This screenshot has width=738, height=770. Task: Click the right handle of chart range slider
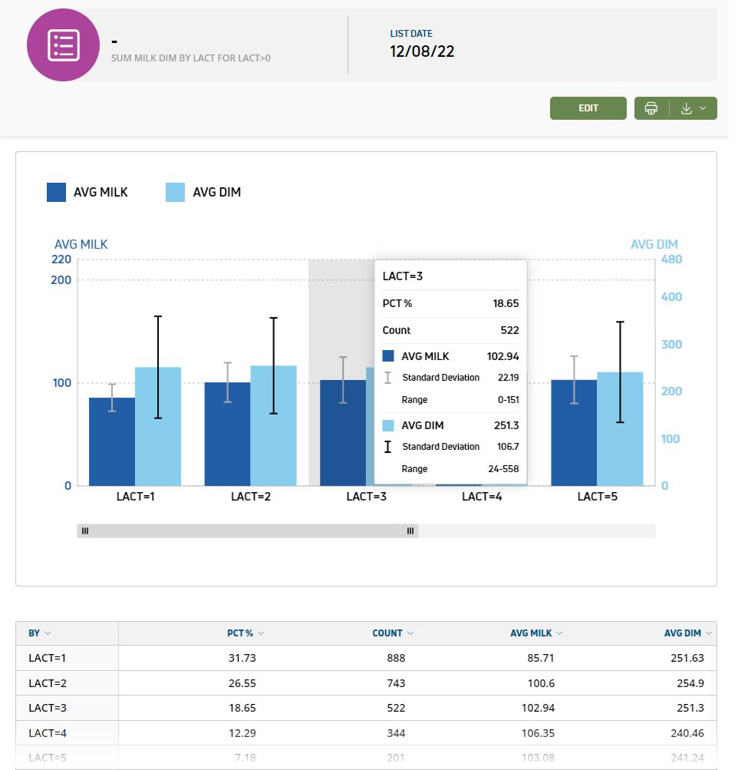pyautogui.click(x=410, y=530)
